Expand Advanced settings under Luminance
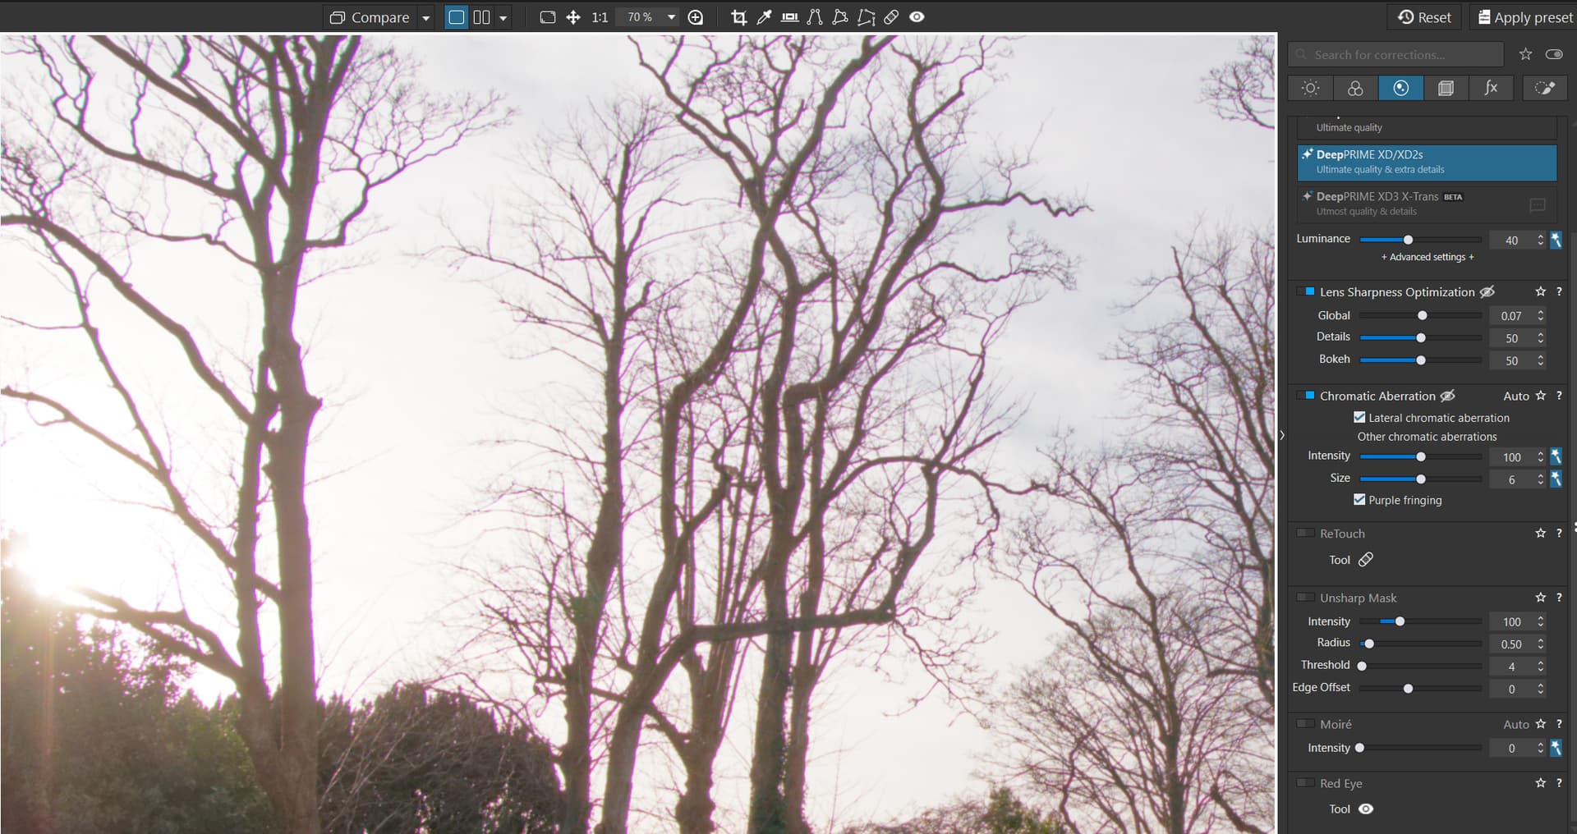Image resolution: width=1577 pixels, height=834 pixels. click(x=1427, y=257)
